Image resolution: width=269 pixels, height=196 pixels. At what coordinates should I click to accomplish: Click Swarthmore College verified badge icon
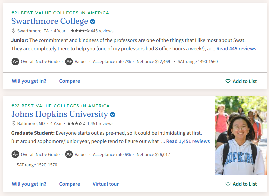93,22
